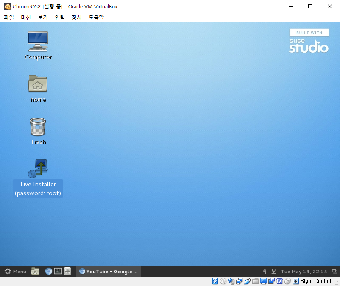Open the 도움말 menu
The height and width of the screenshot is (286, 340).
pyautogui.click(x=96, y=17)
